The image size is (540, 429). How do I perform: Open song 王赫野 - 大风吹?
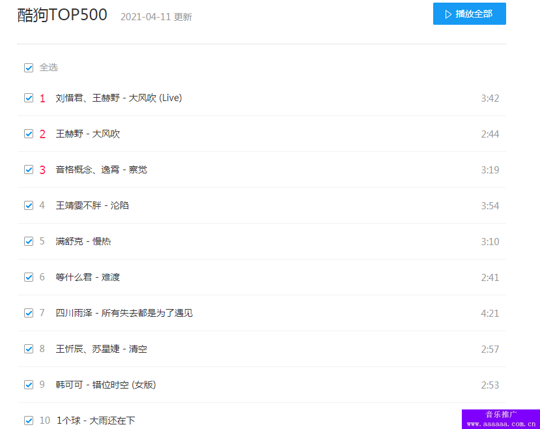[88, 134]
